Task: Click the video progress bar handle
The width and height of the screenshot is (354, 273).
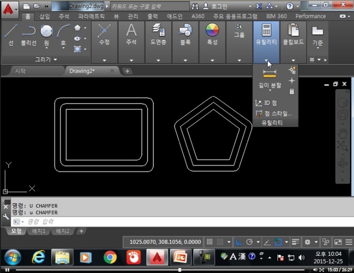Action: click(179, 270)
